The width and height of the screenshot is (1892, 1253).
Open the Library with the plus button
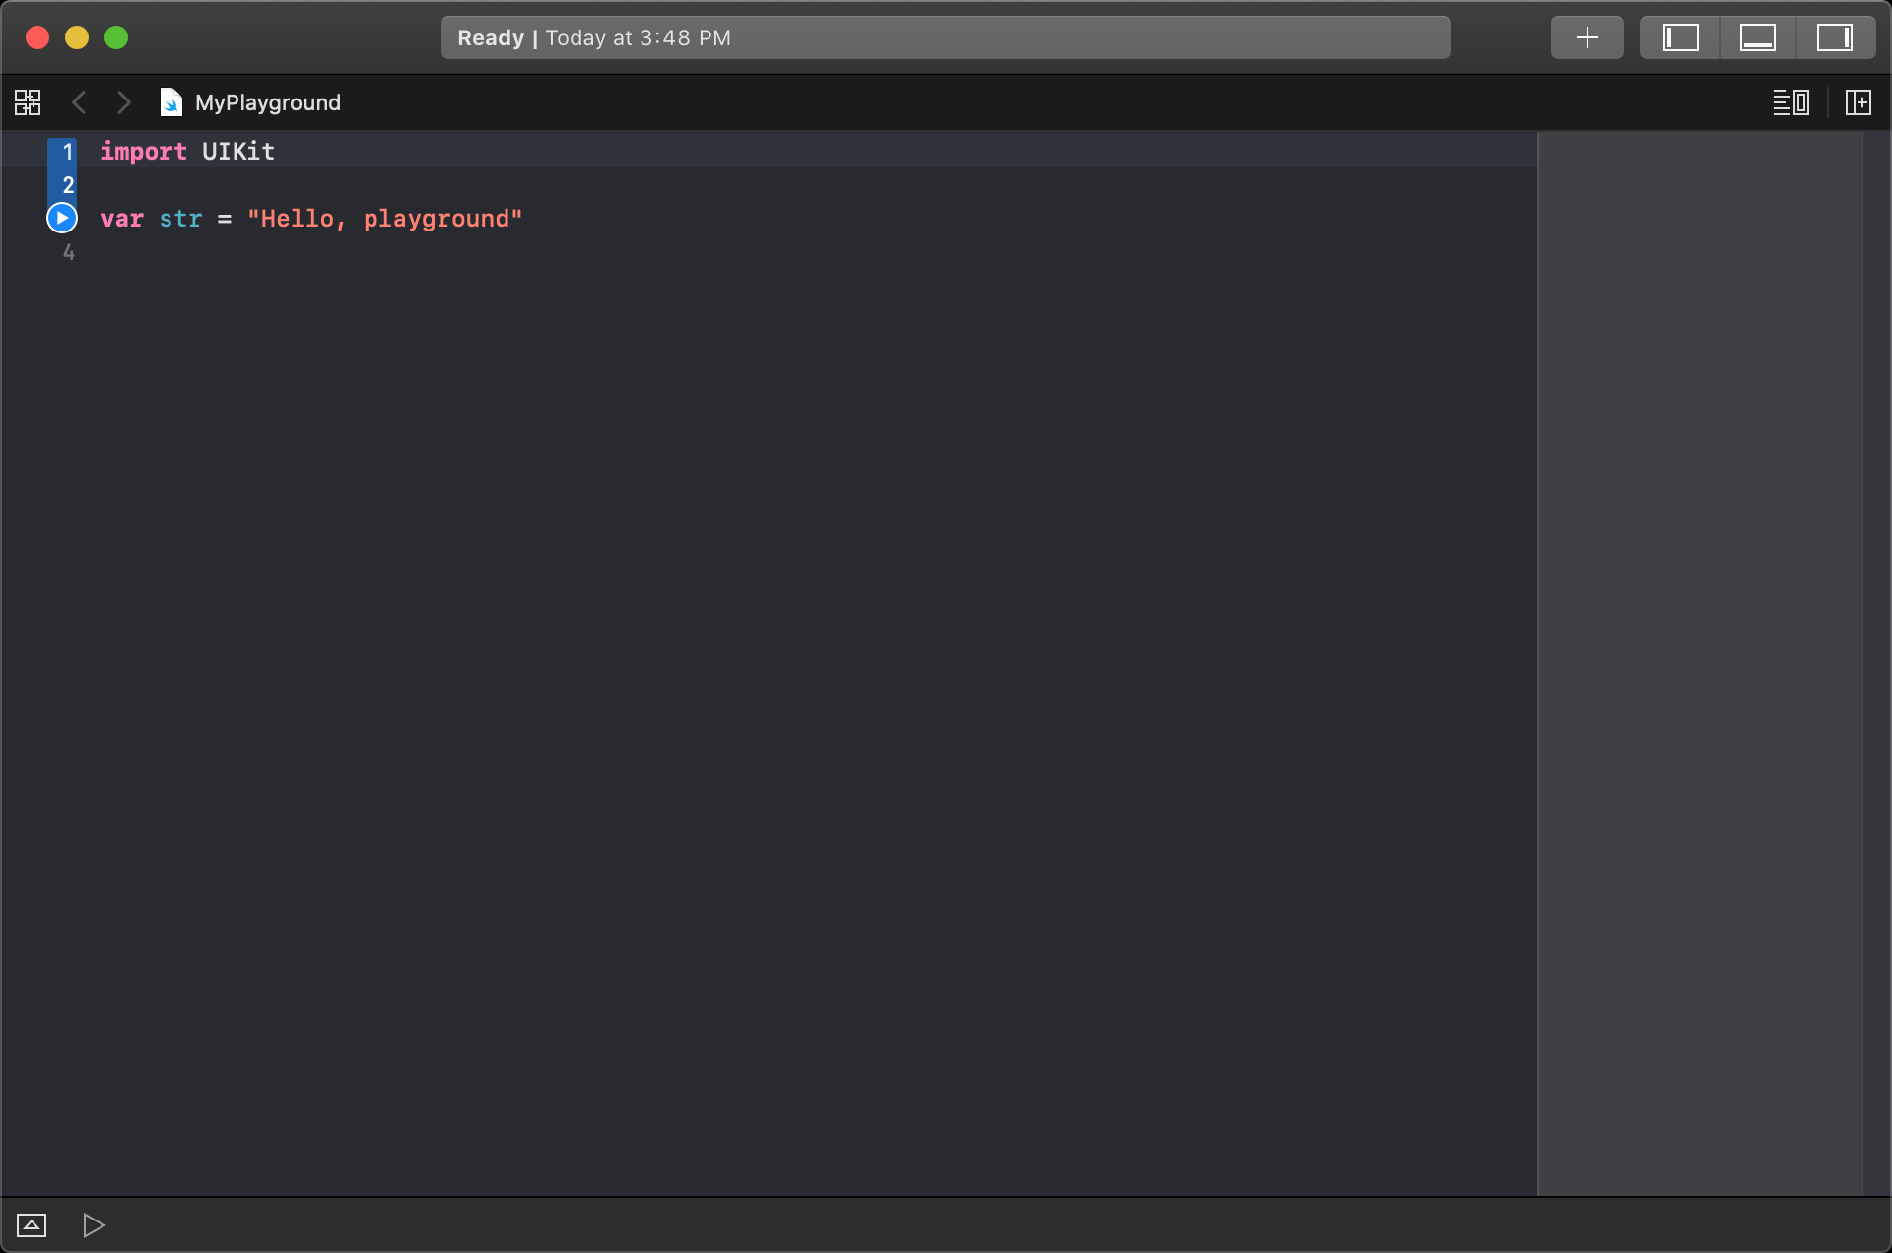tap(1587, 37)
